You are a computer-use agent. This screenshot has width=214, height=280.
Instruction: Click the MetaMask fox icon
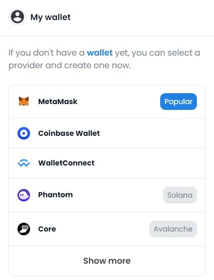point(24,101)
